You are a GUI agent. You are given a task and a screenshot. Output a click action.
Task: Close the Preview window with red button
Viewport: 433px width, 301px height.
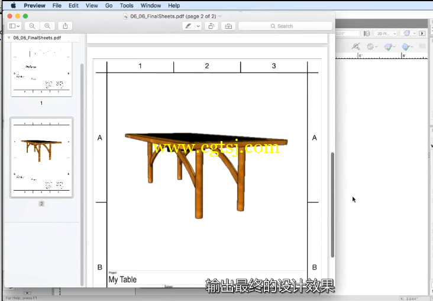click(9, 17)
